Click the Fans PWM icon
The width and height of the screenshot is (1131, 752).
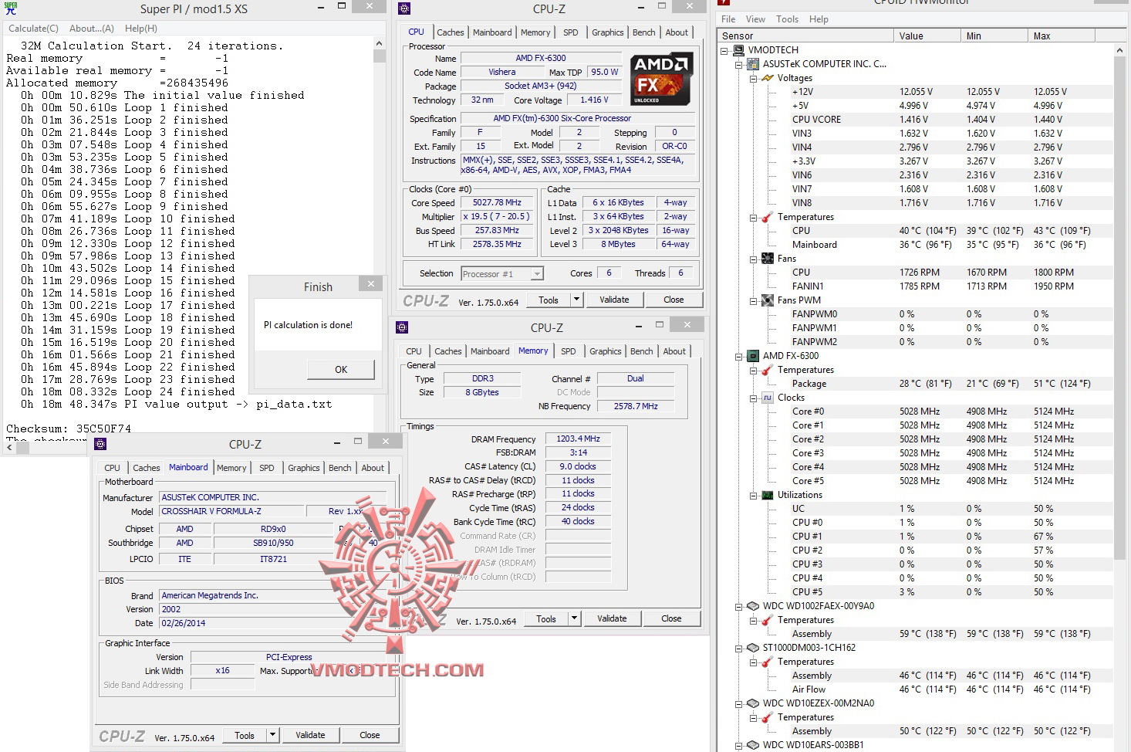768,300
